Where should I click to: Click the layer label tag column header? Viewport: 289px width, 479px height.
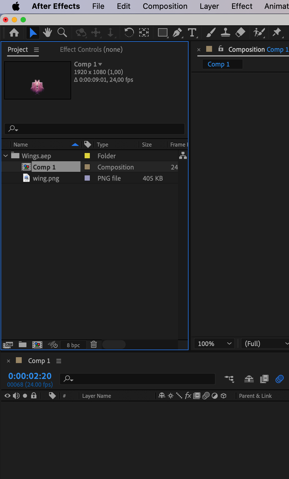pyautogui.click(x=52, y=396)
